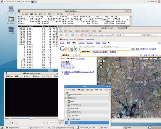Select the cache.sqlite file
This screenshot has height=129, width=161.
[87, 119]
